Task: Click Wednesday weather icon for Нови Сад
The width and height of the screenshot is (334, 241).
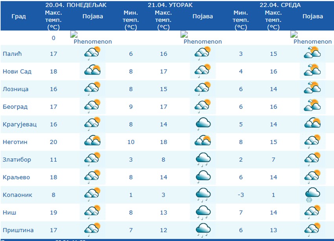Action: click(312, 71)
